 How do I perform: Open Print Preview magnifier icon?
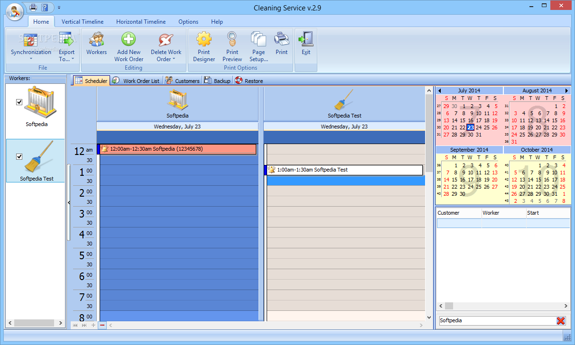tap(232, 40)
